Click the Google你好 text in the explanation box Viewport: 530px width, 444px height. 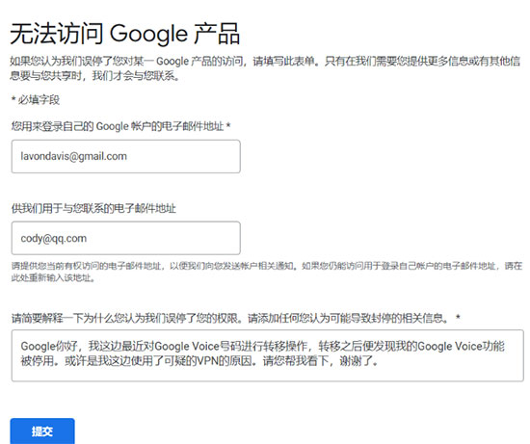click(49, 347)
